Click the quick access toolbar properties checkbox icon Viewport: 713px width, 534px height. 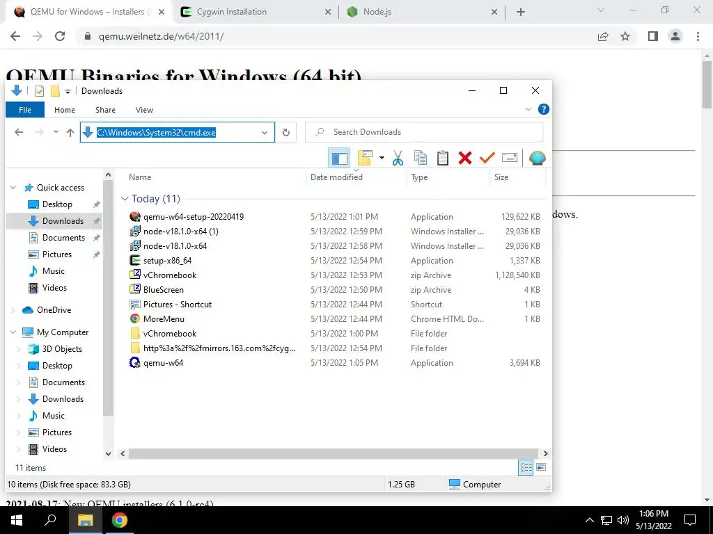40,91
